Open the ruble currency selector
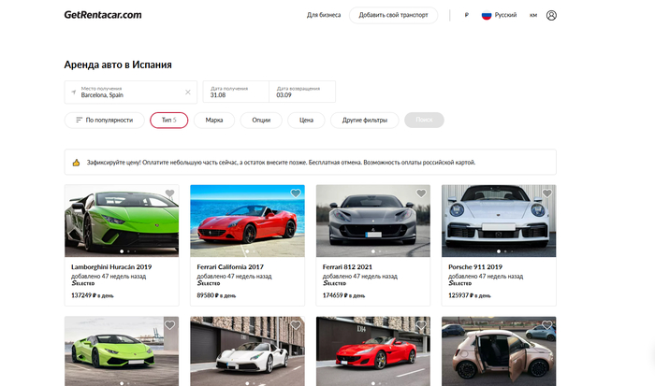The image size is (655, 386). (467, 15)
